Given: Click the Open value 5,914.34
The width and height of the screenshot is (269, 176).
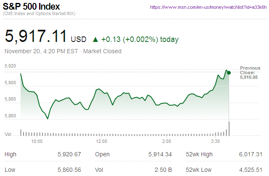Looking at the screenshot, I should (x=160, y=155).
